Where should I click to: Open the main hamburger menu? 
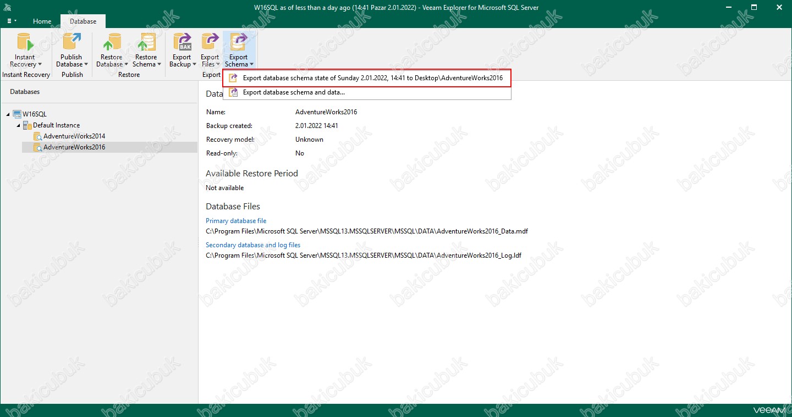tap(11, 21)
